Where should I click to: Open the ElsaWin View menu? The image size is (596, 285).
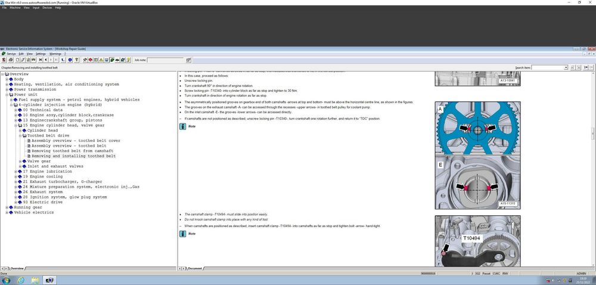(x=30, y=54)
